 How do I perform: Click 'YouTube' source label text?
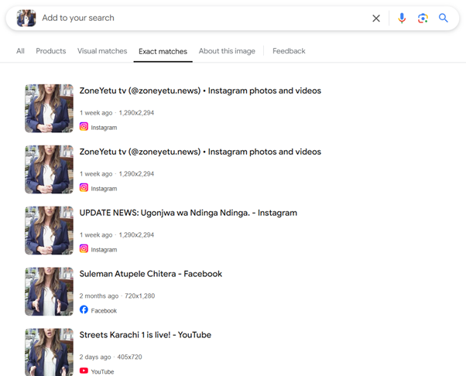(x=102, y=371)
